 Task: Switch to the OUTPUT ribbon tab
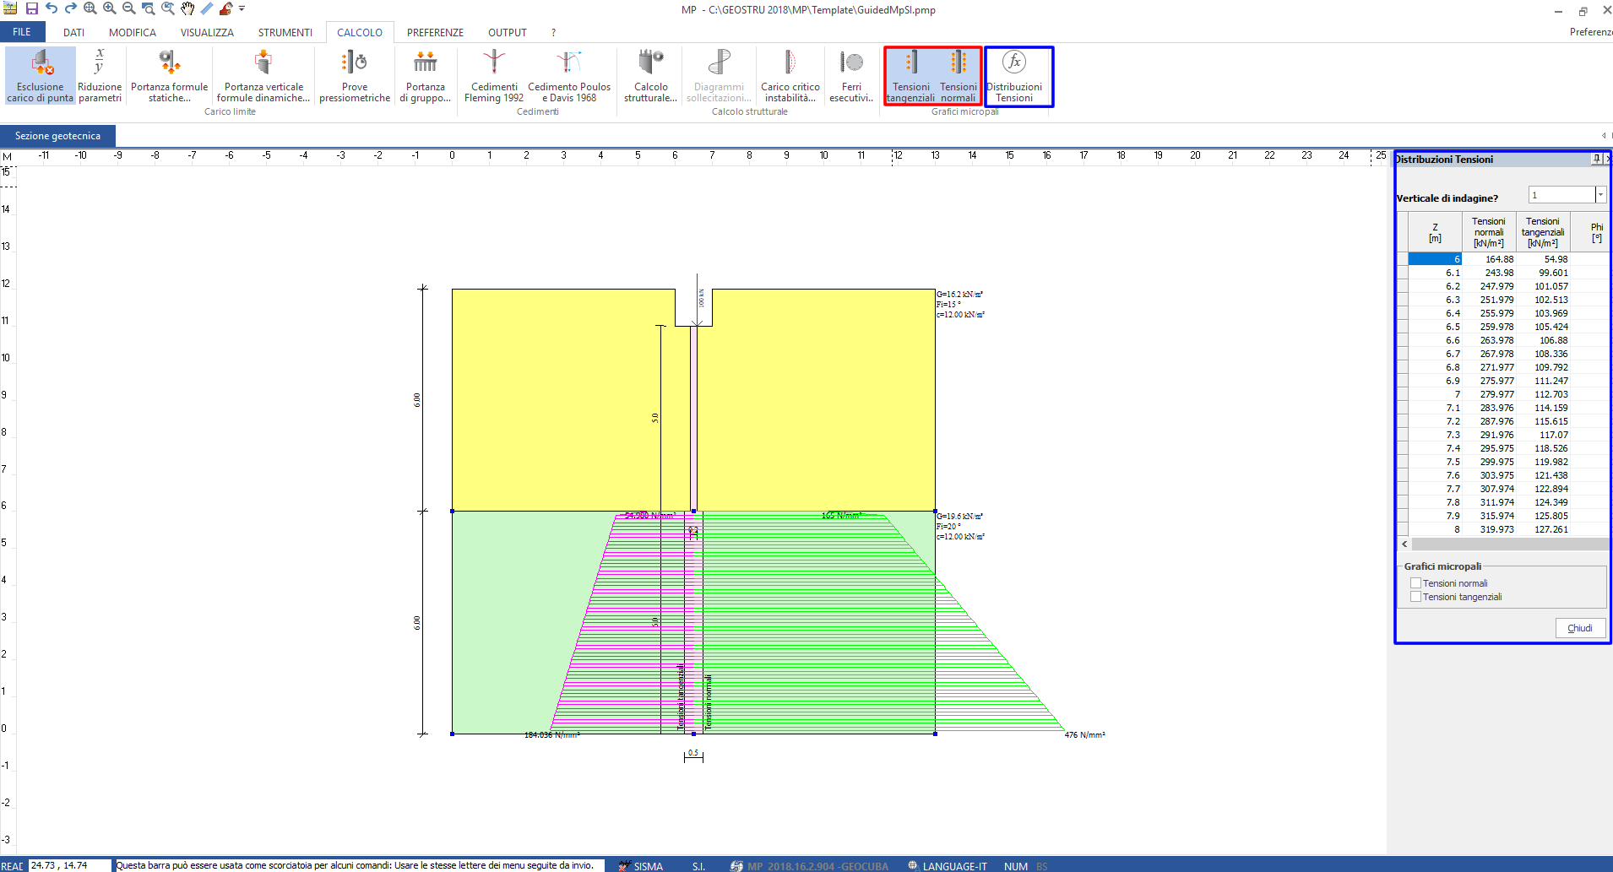pyautogui.click(x=508, y=33)
